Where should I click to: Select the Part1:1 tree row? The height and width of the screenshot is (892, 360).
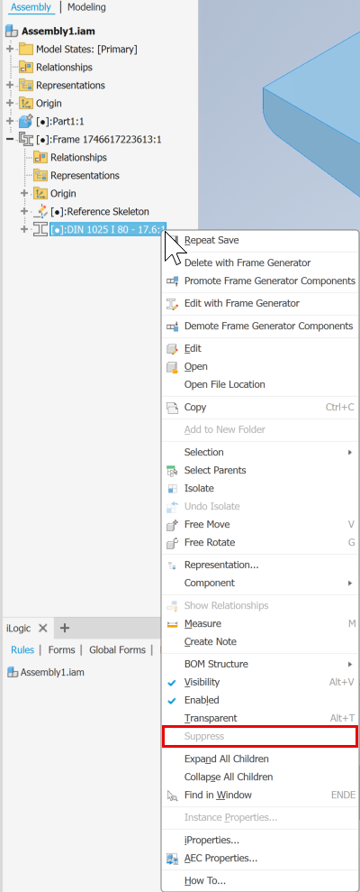click(x=59, y=122)
